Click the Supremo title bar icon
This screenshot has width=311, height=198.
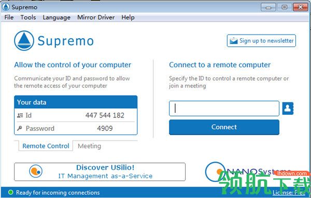[x=6, y=7]
